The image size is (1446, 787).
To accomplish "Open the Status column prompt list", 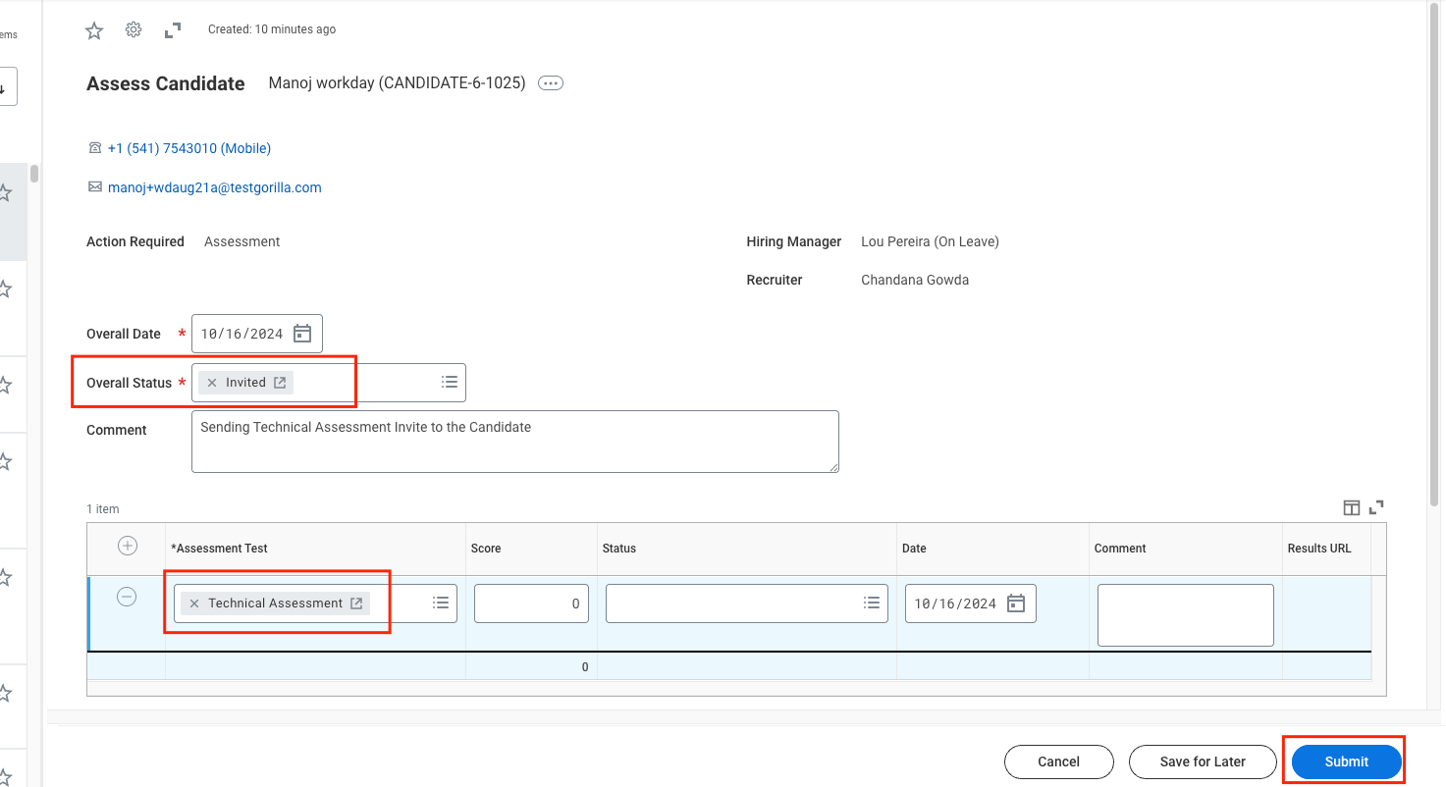I will [871, 603].
